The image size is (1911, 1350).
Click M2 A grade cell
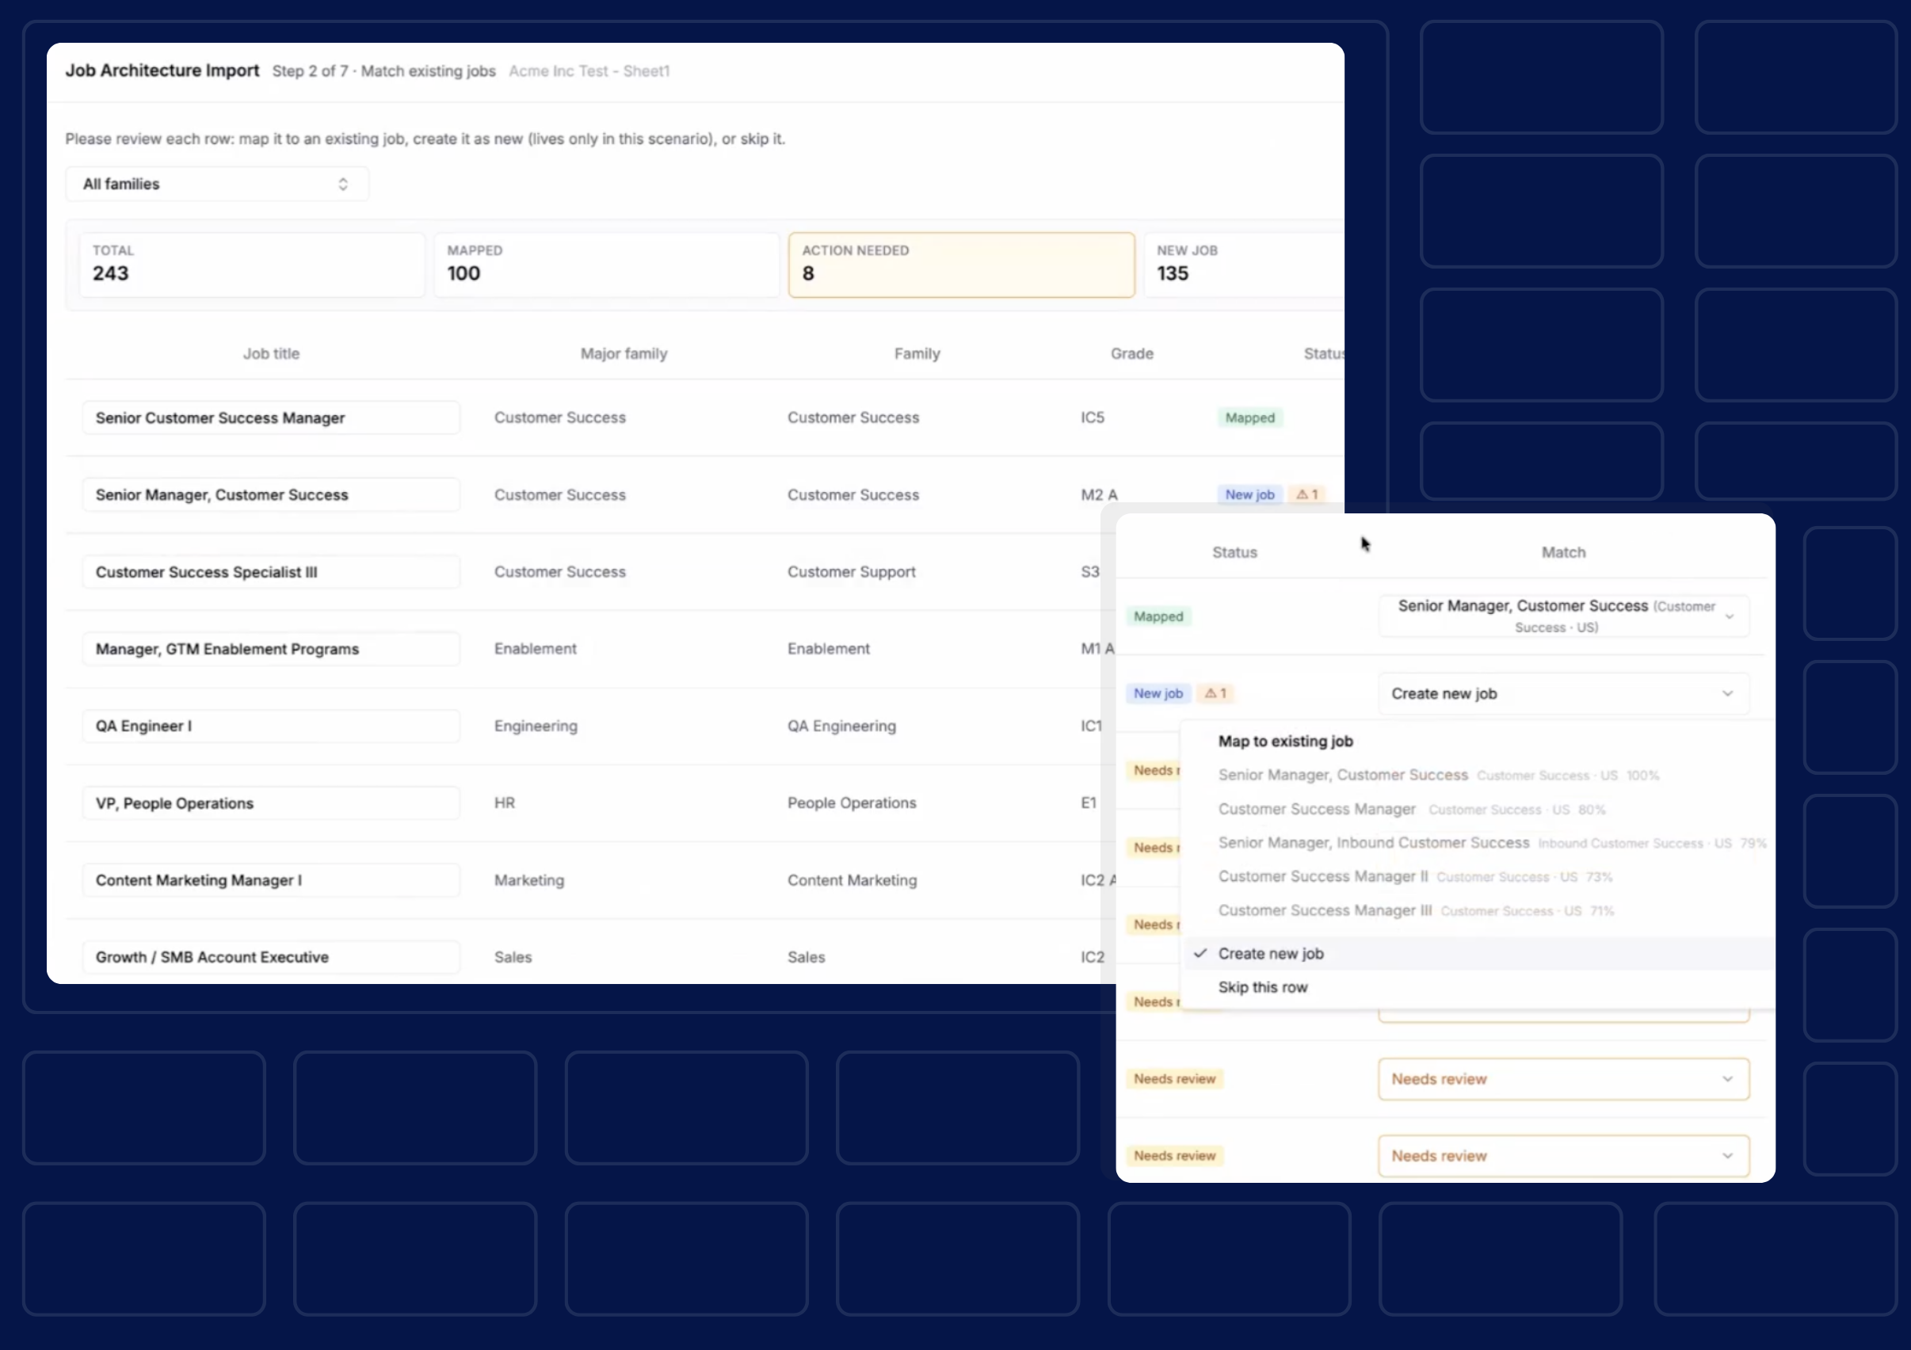(1100, 494)
